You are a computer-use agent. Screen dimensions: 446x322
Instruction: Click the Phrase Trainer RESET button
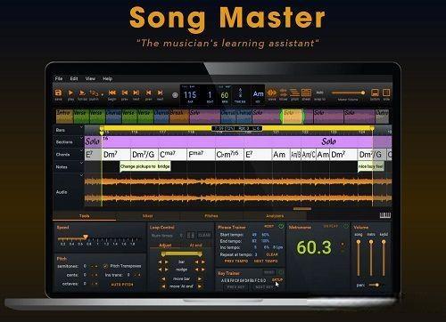(268, 226)
